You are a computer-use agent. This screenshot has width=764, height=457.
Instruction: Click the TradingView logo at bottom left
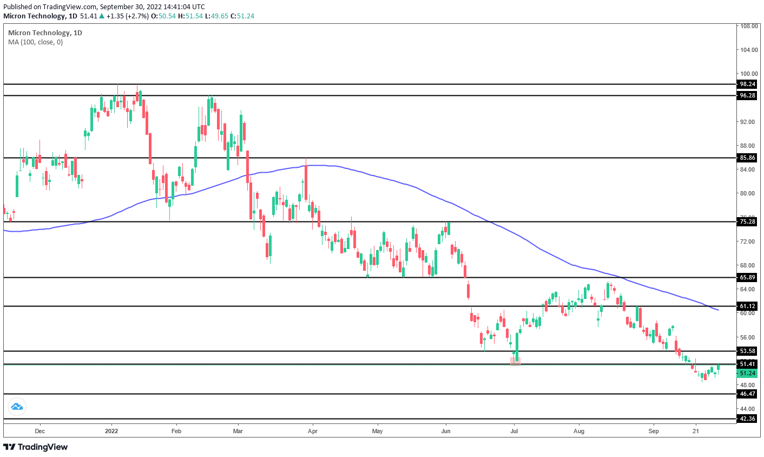point(36,447)
